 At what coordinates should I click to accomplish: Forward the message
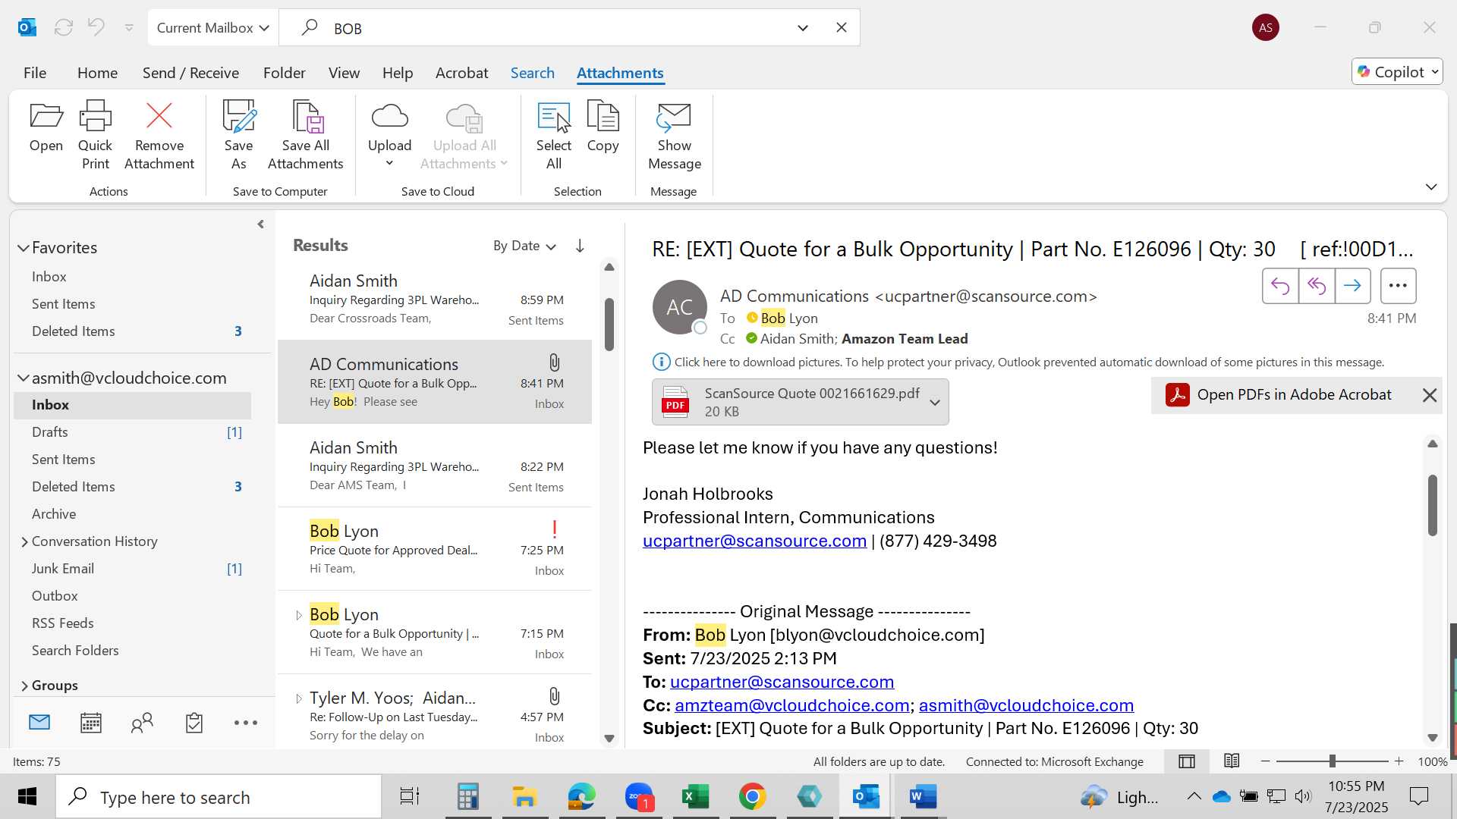pos(1352,286)
